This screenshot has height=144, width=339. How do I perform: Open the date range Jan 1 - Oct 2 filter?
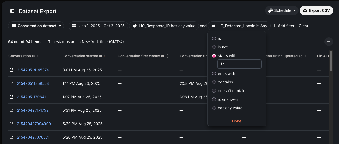coord(98,26)
